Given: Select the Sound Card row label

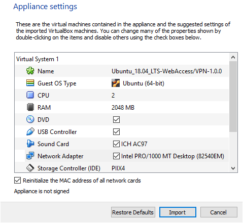Looking at the screenshot, I should (x=53, y=144).
